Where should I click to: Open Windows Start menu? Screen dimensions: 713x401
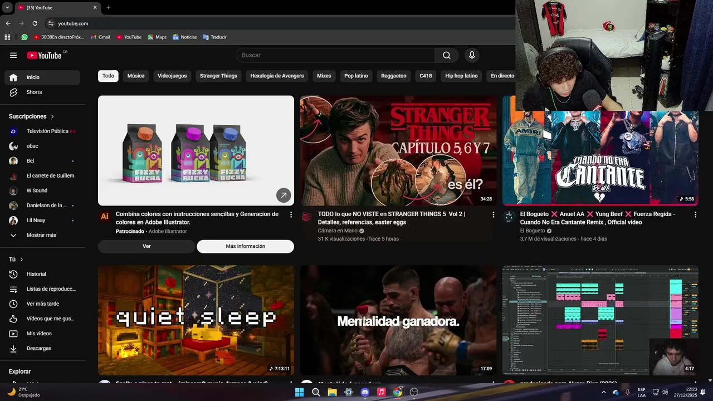[x=299, y=392]
